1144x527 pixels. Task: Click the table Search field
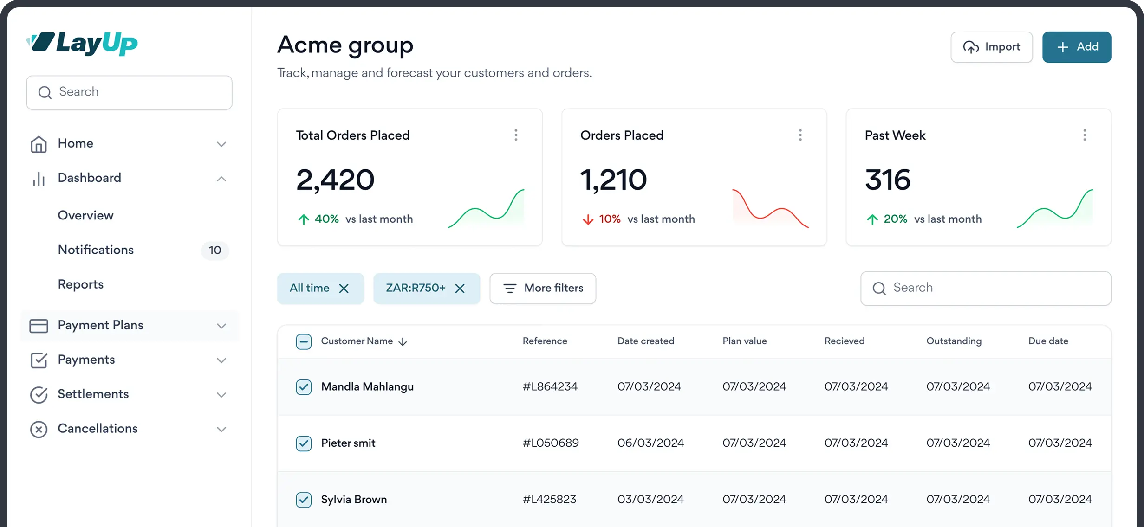coord(986,288)
